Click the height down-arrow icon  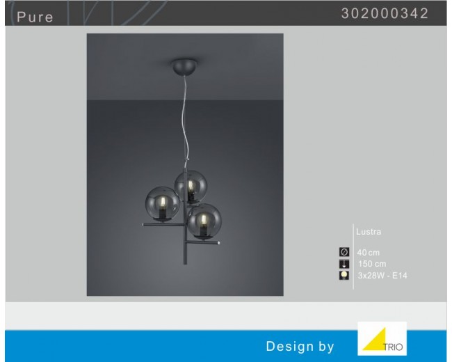point(344,264)
